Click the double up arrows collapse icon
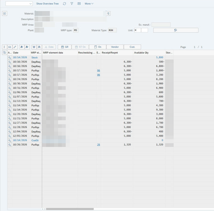 (39, 47)
